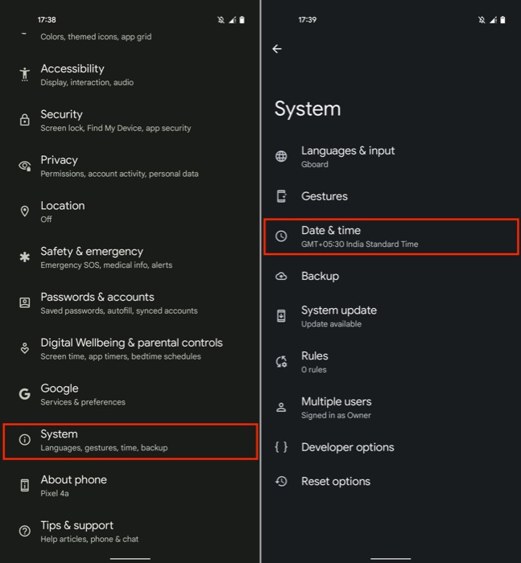Image resolution: width=521 pixels, height=563 pixels.
Task: Tap the Digital Wellbeing heart icon
Action: [x=24, y=348]
